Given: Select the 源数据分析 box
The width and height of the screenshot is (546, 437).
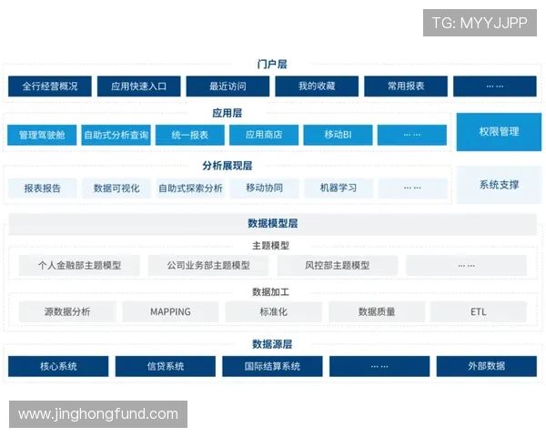Looking at the screenshot, I should click(67, 311).
